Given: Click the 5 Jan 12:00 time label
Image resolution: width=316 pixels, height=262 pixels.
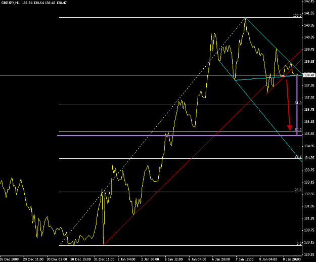Looking at the screenshot, I should point(174,259).
